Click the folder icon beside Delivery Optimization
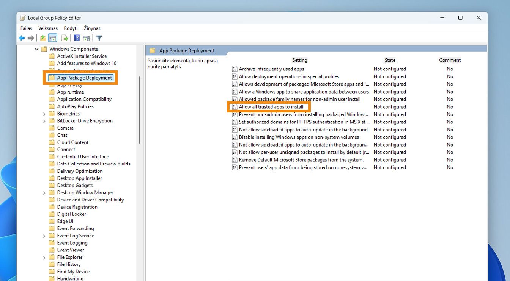510x281 pixels. [x=52, y=171]
